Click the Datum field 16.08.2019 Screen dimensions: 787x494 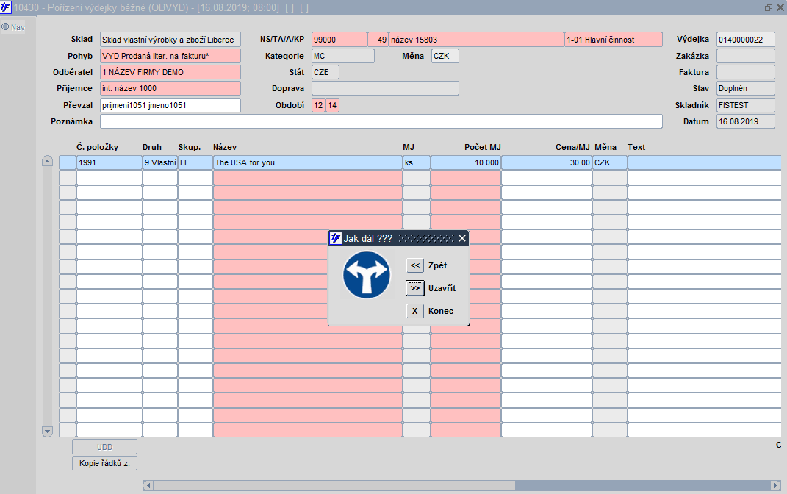(745, 121)
